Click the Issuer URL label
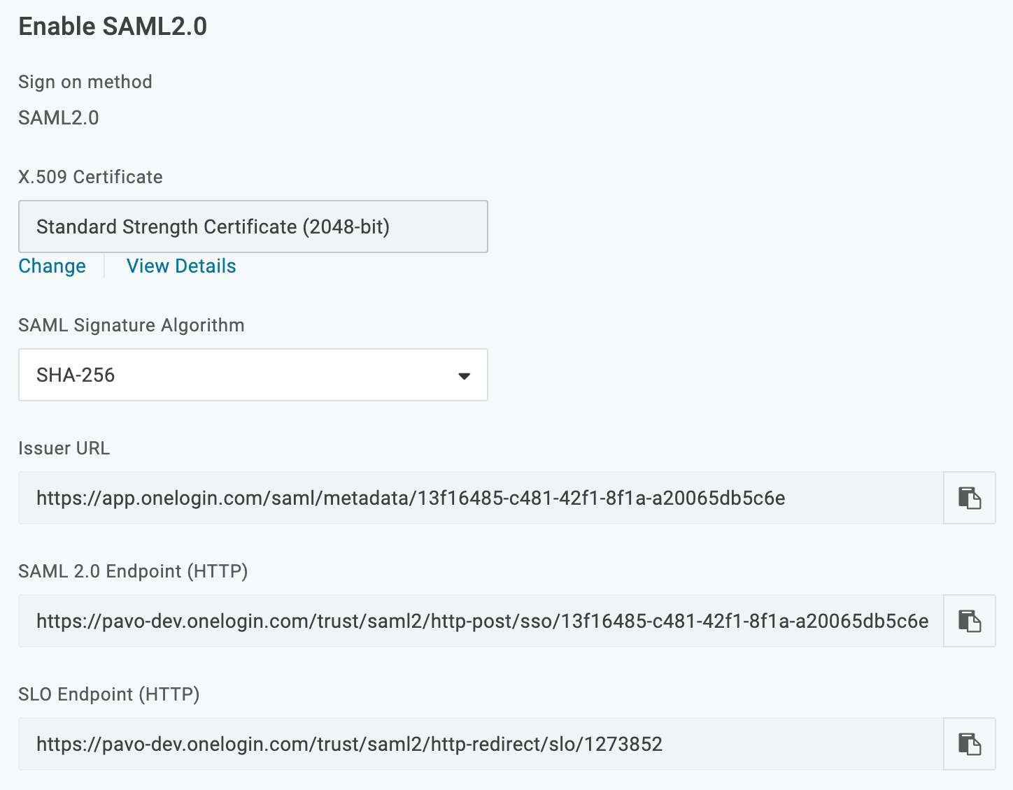The width and height of the screenshot is (1013, 790). click(64, 448)
